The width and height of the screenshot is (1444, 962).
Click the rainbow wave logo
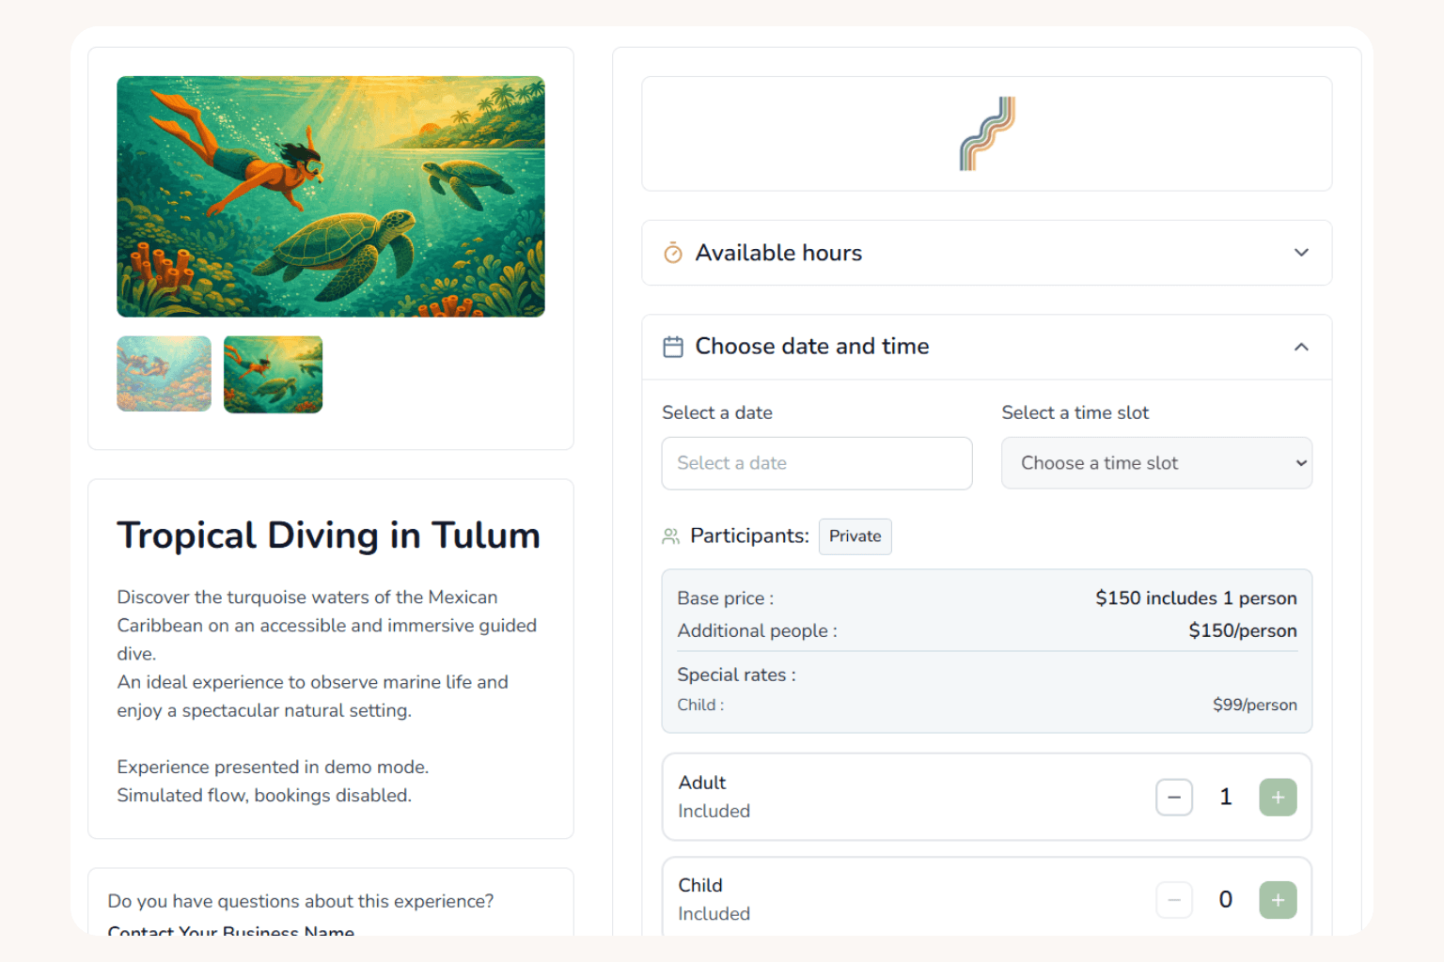click(986, 133)
